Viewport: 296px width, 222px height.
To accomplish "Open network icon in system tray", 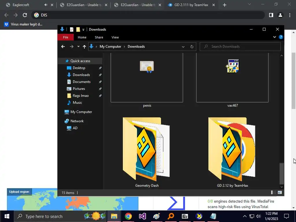I will [x=252, y=216].
